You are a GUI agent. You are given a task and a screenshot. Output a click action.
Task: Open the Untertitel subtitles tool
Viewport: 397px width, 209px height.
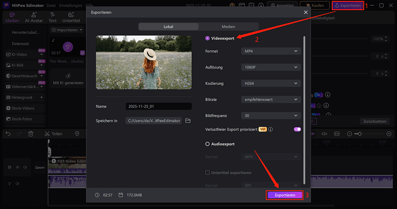[x=71, y=17]
